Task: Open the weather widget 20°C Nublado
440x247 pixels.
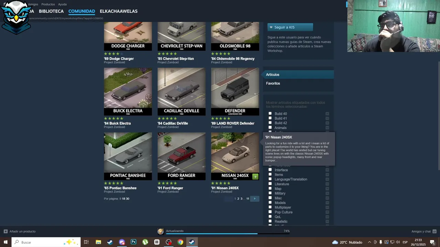Action: pyautogui.click(x=347, y=242)
